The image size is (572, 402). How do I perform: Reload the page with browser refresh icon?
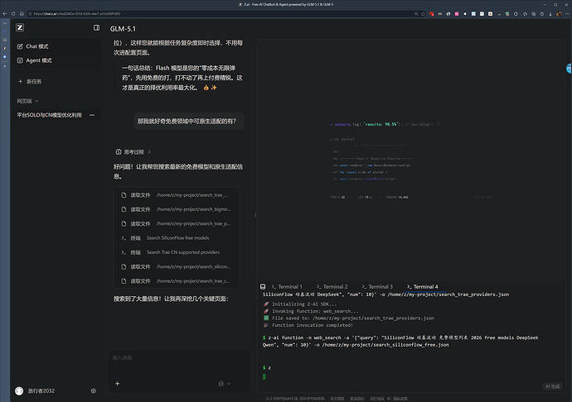[x=13, y=14]
